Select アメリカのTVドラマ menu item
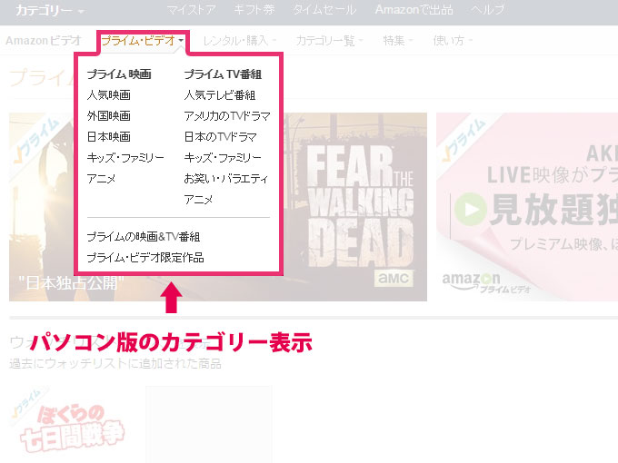Viewport: 618px width, 463px height. pos(227,116)
